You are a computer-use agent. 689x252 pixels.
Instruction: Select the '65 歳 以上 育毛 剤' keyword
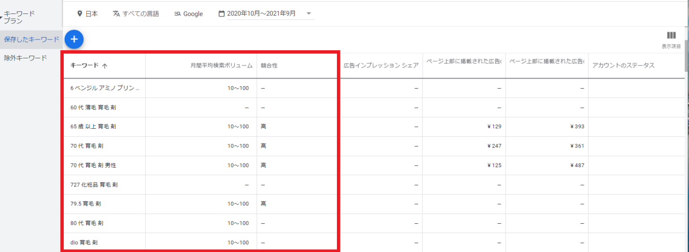pyautogui.click(x=93, y=127)
